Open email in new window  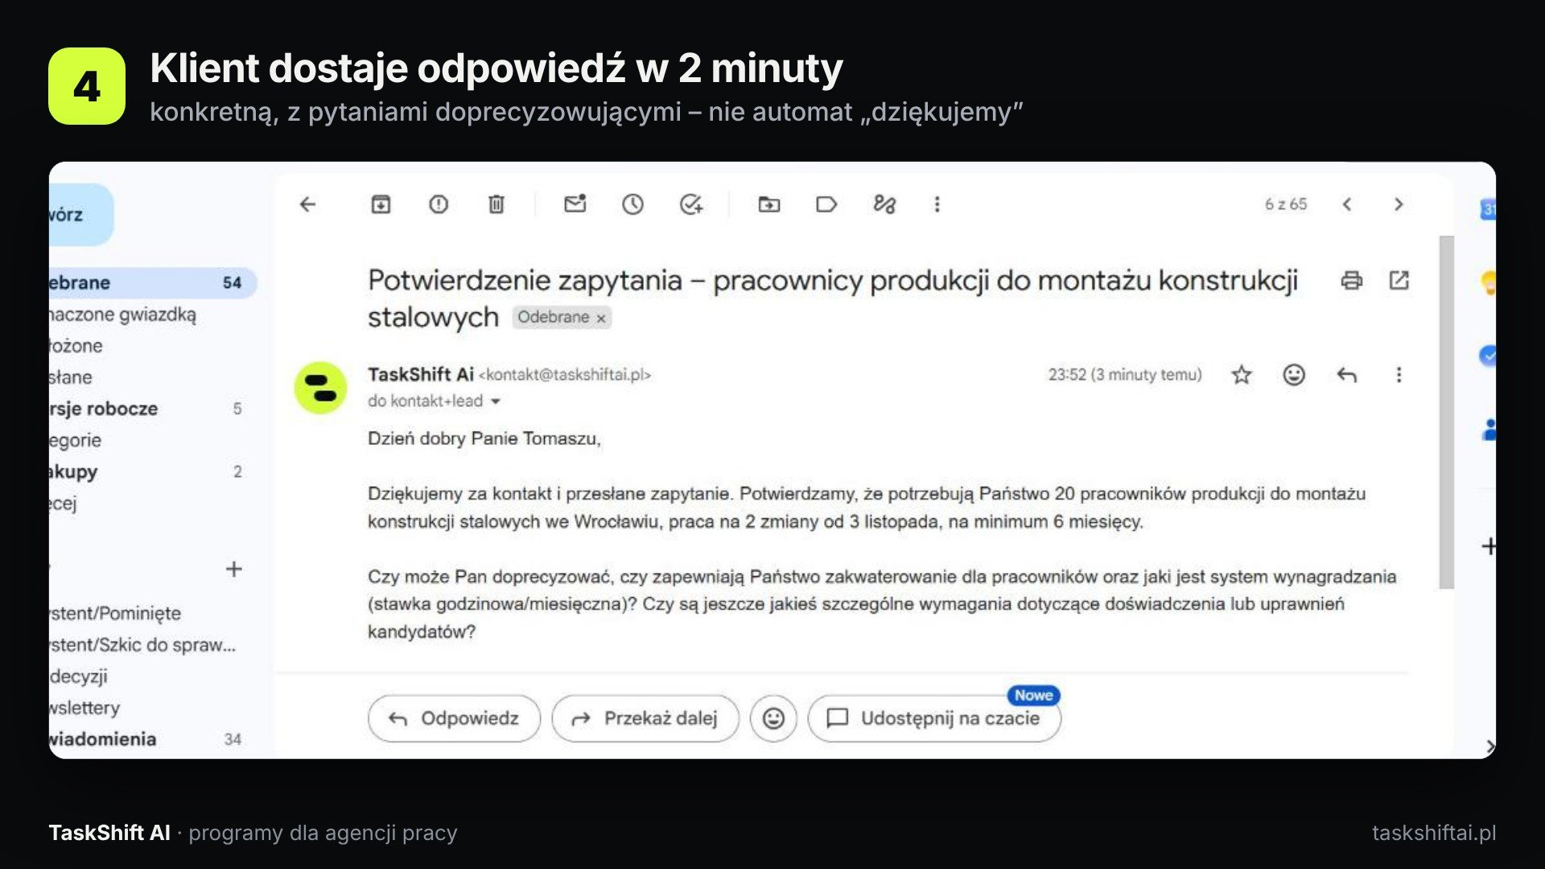pyautogui.click(x=1399, y=280)
